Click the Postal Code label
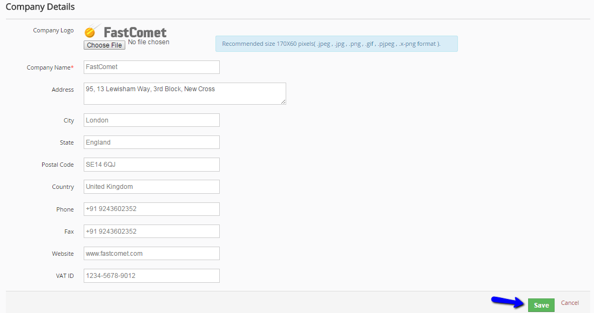This screenshot has width=594, height=313. [x=58, y=165]
